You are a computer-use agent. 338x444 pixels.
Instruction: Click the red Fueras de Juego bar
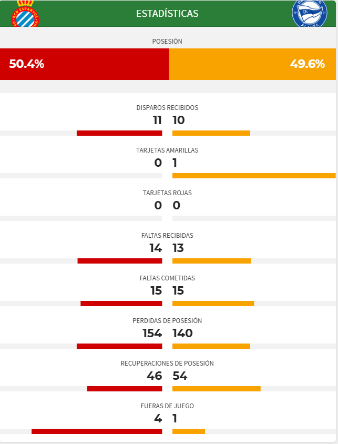[97, 431]
